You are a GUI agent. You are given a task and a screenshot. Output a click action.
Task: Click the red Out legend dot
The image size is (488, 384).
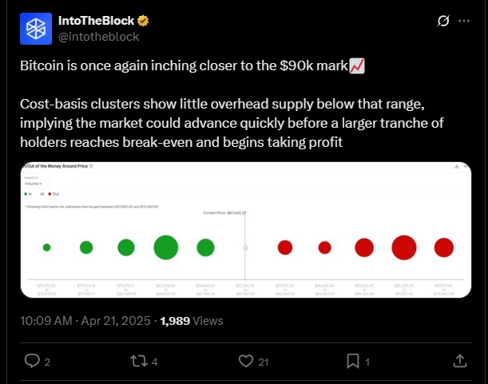tap(50, 192)
